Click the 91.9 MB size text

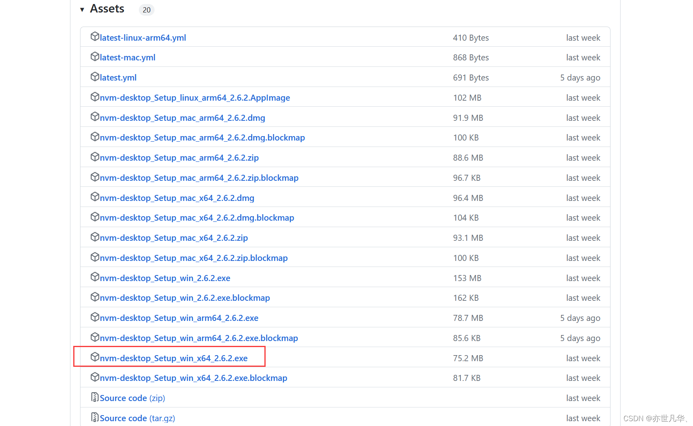click(x=468, y=118)
